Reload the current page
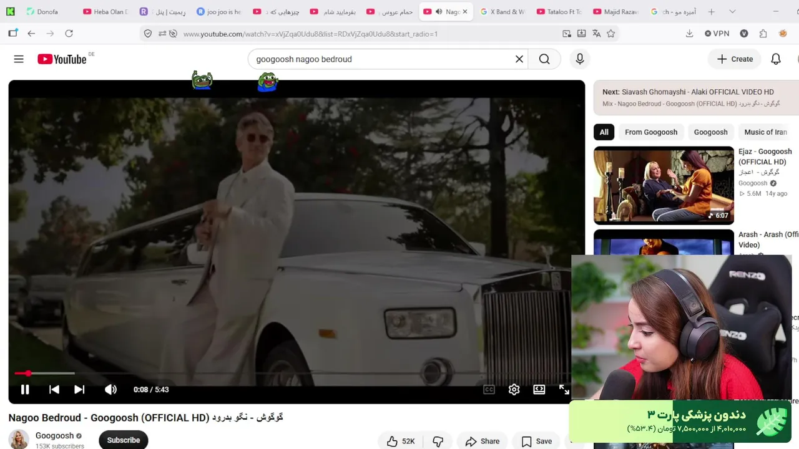Image resolution: width=799 pixels, height=449 pixels. (x=69, y=34)
